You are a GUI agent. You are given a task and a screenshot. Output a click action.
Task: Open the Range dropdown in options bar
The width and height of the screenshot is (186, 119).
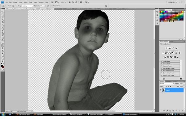tap(27, 6)
